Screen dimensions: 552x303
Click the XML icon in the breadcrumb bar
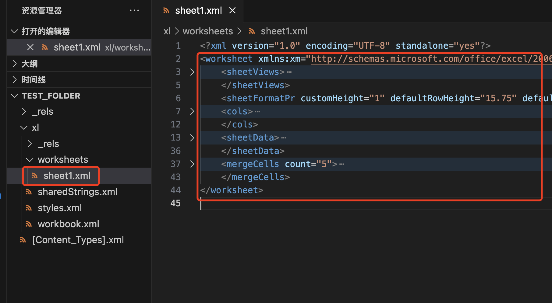coord(252,31)
